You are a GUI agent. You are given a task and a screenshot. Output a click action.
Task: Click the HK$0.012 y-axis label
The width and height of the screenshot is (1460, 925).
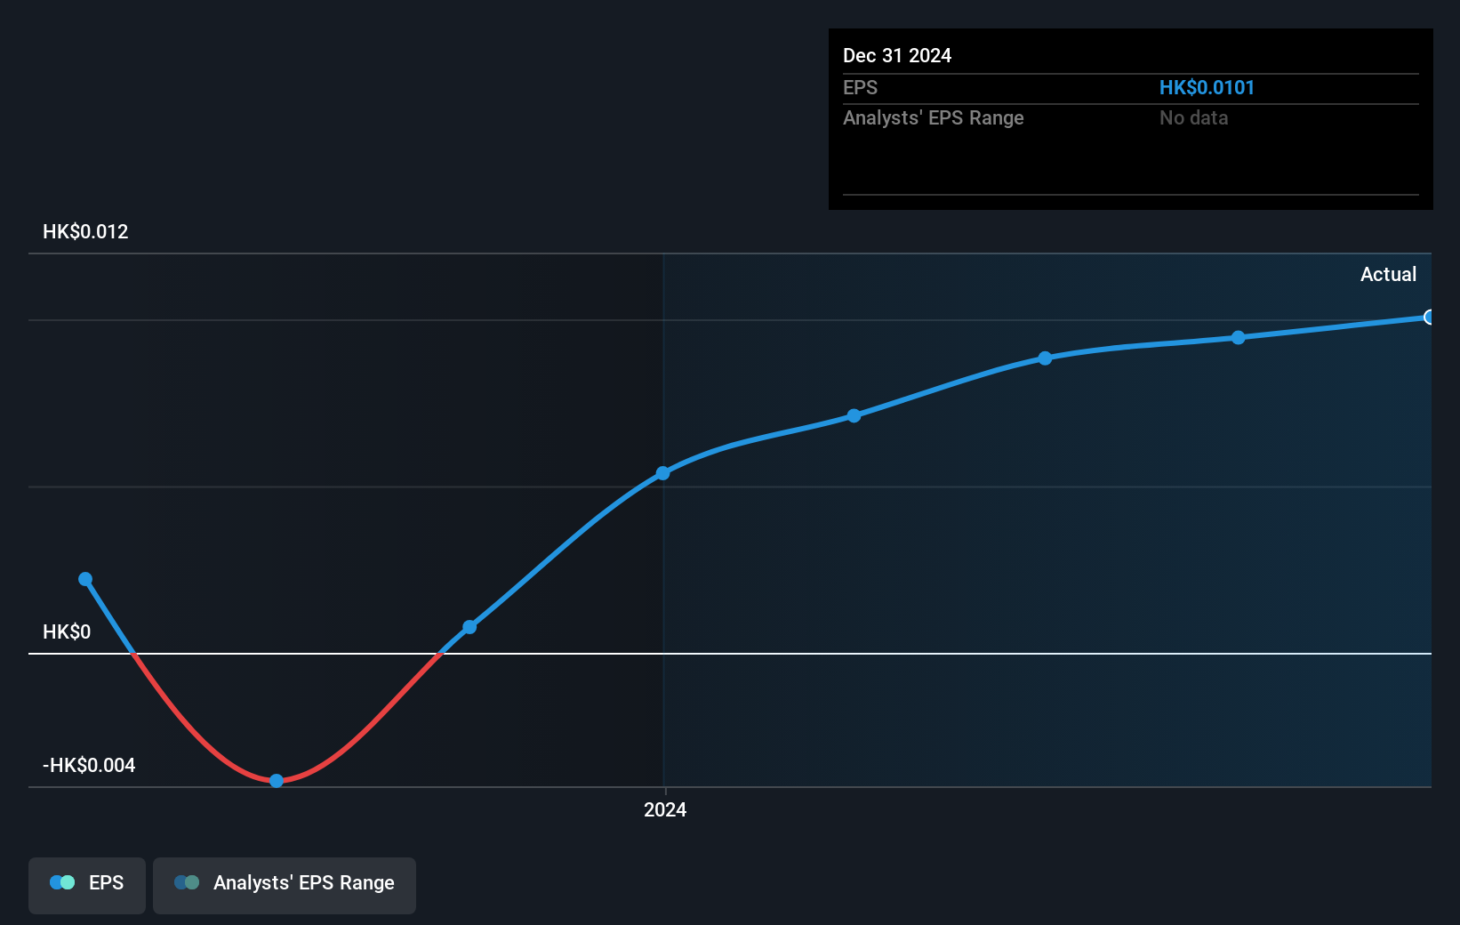click(85, 231)
